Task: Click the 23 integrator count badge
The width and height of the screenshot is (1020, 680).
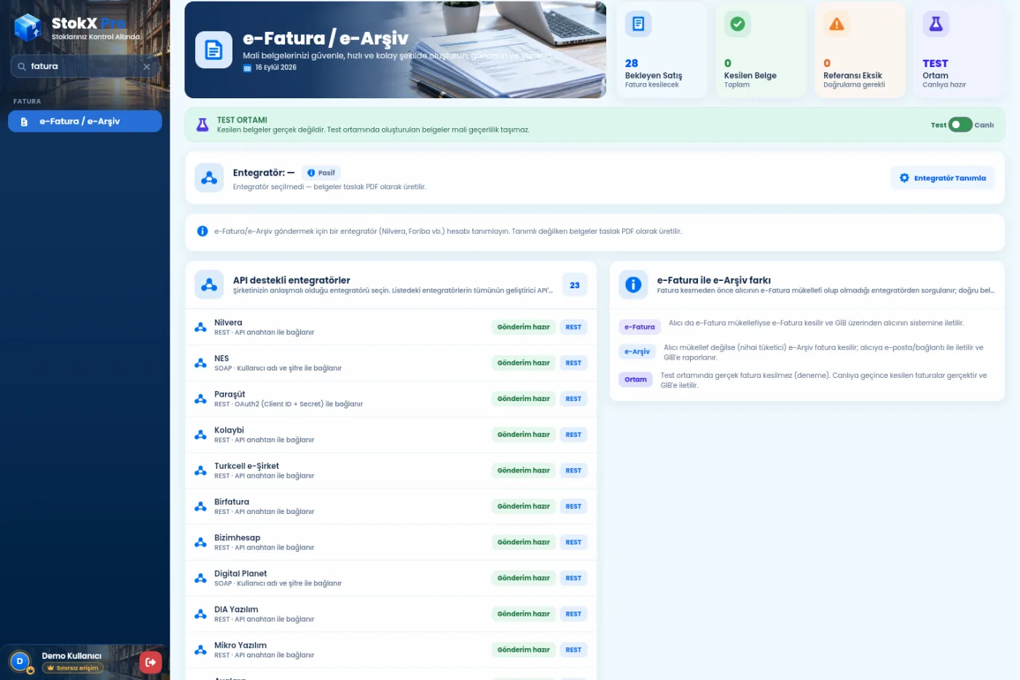Action: tap(575, 285)
